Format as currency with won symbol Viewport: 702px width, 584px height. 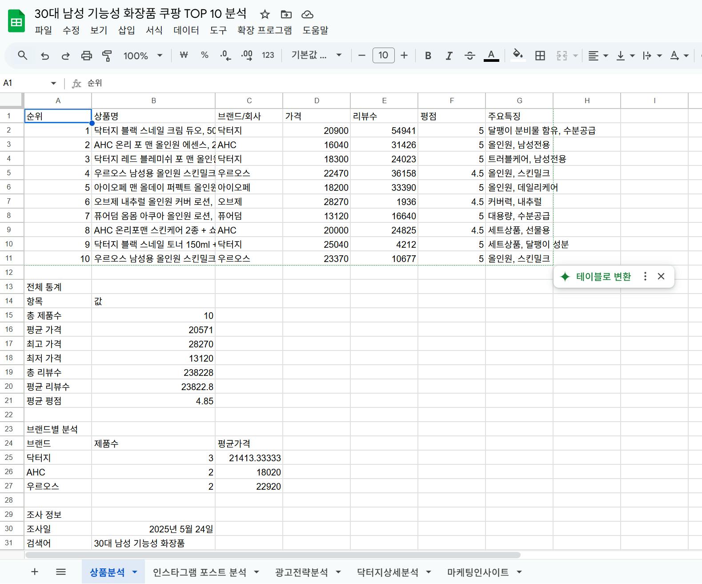coord(184,55)
